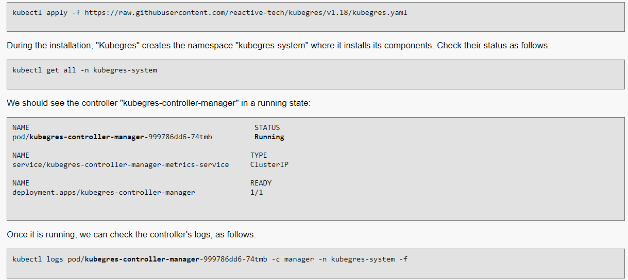Click the "kubectl get all -n kubegres-system" command

click(x=84, y=70)
